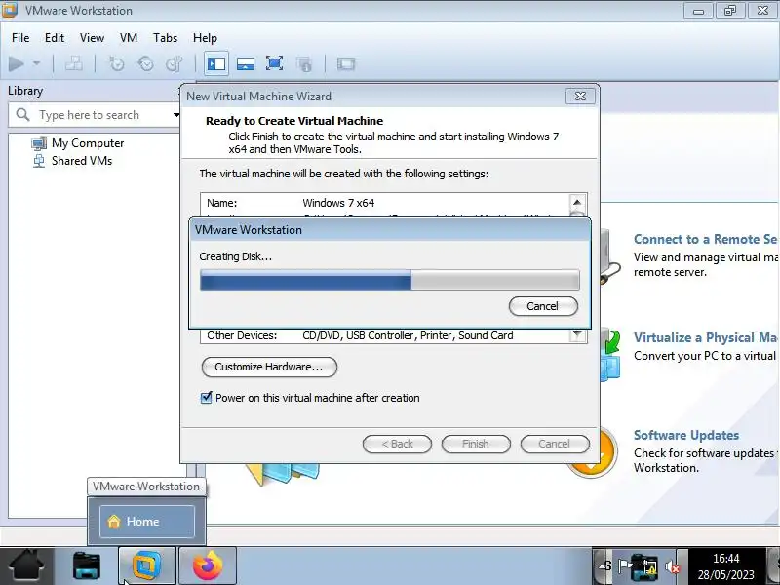This screenshot has width=780, height=585.
Task: Close the New Virtual Machine Wizard
Action: (580, 96)
